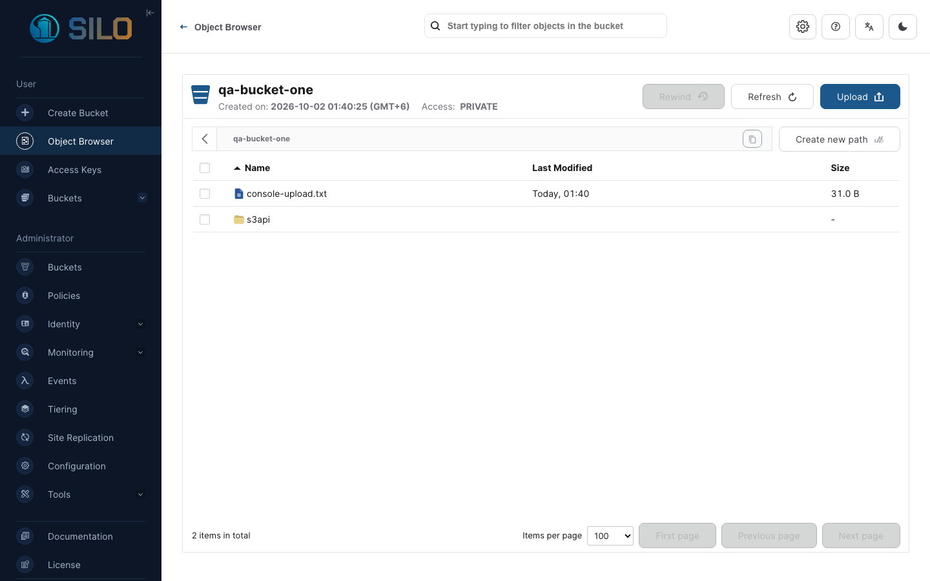Switch to dark mode moon icon

[903, 26]
